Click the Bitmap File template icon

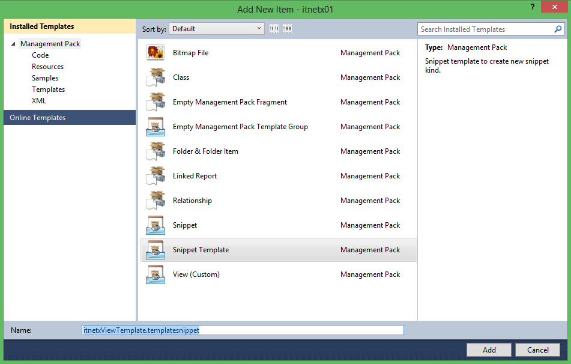156,53
